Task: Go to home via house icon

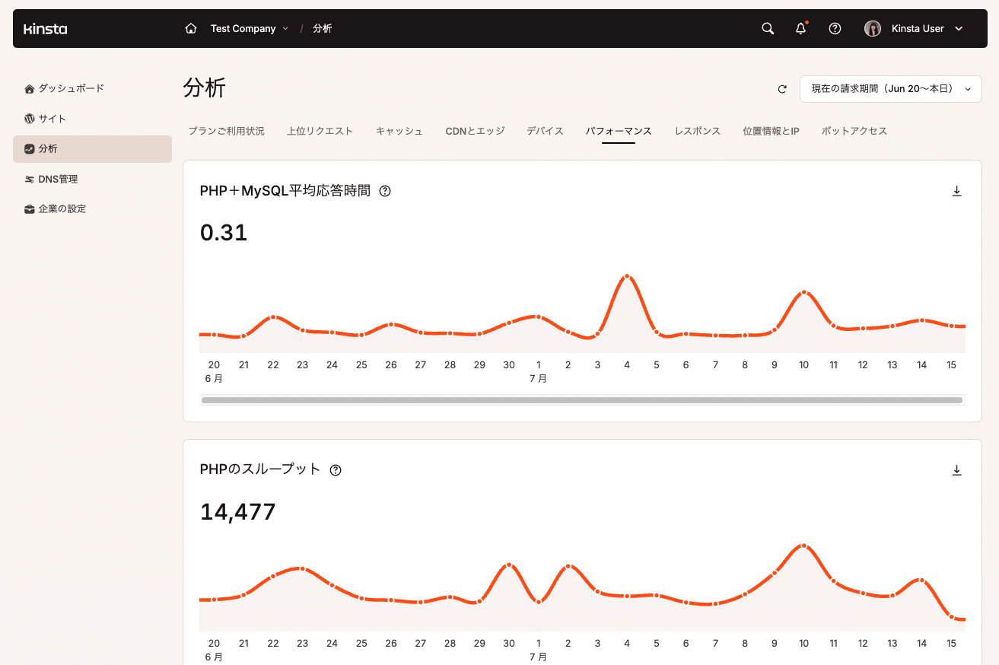Action: pos(191,29)
